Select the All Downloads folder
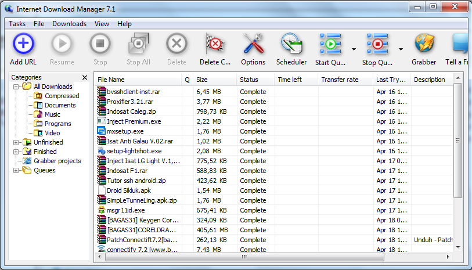The height and width of the screenshot is (270, 472). tap(53, 87)
